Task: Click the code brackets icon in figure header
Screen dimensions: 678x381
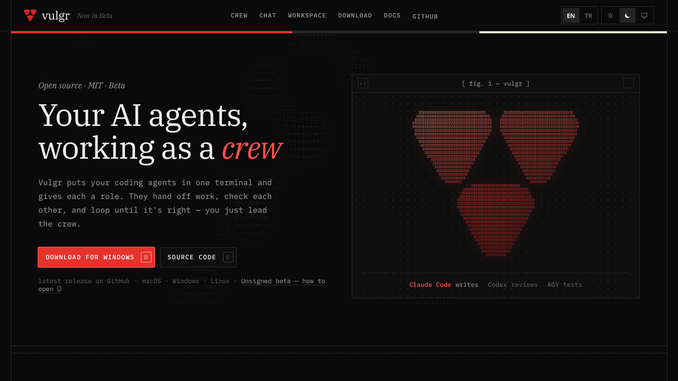Action: [x=363, y=83]
